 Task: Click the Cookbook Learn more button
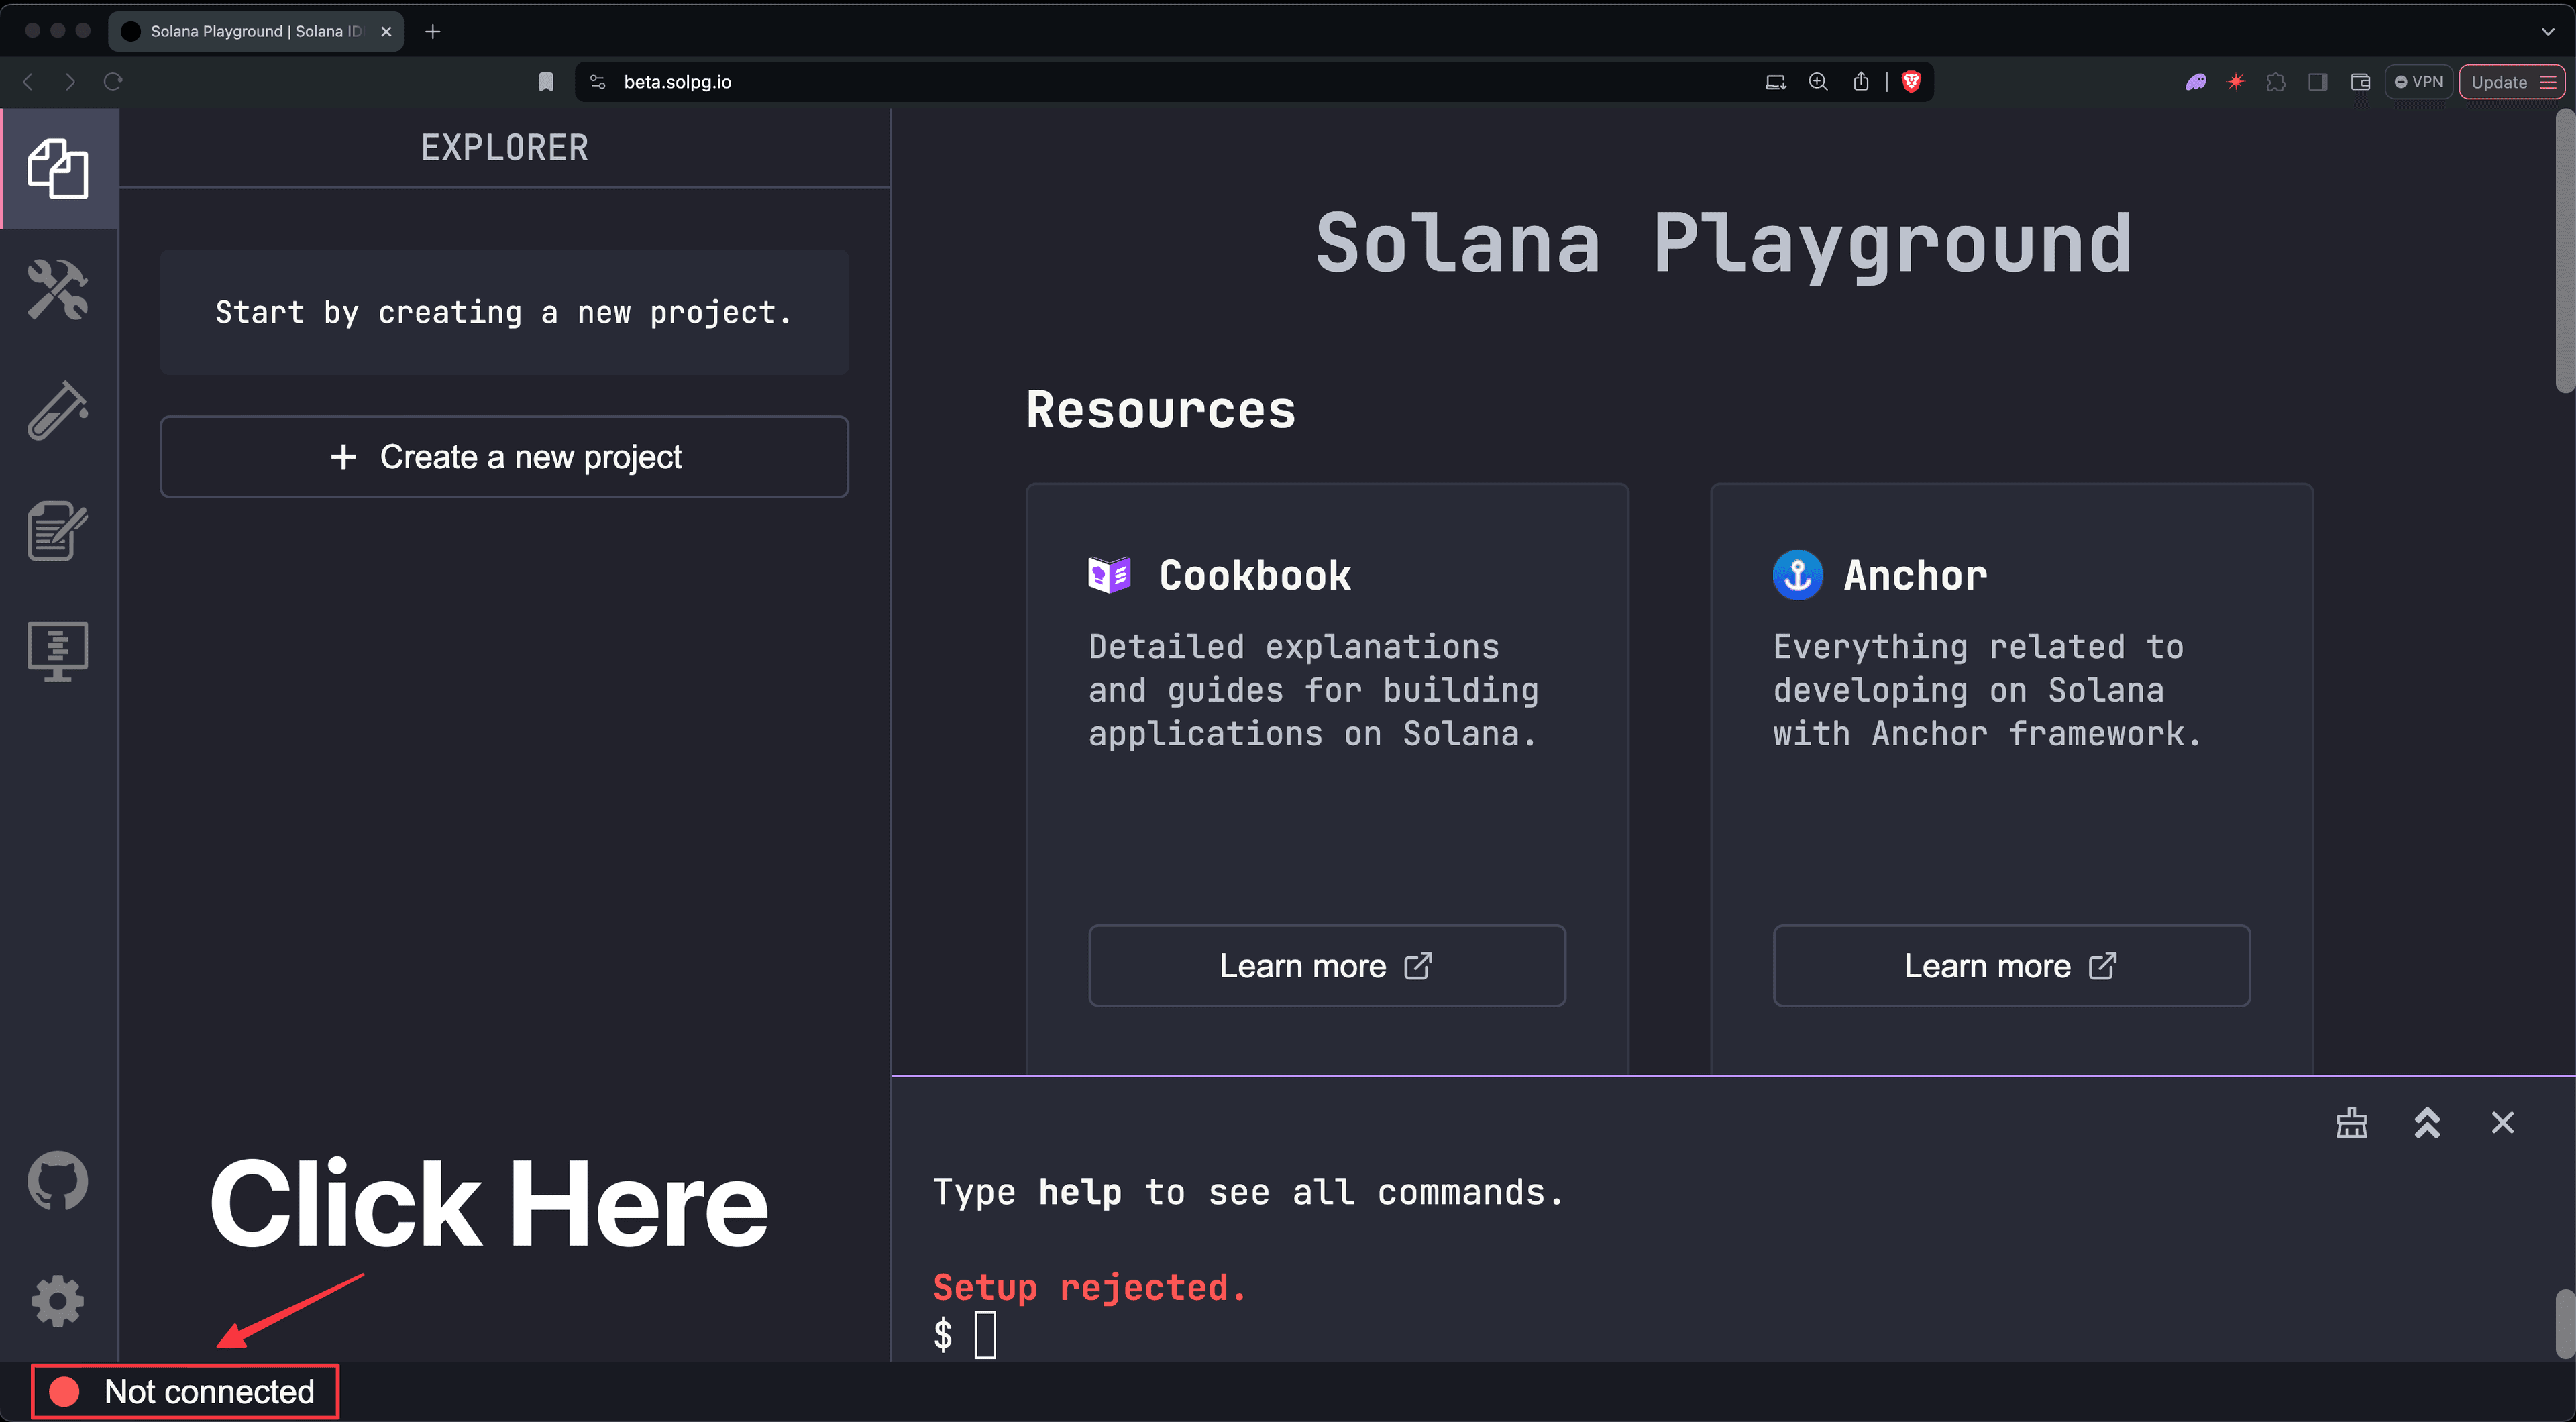(1324, 965)
